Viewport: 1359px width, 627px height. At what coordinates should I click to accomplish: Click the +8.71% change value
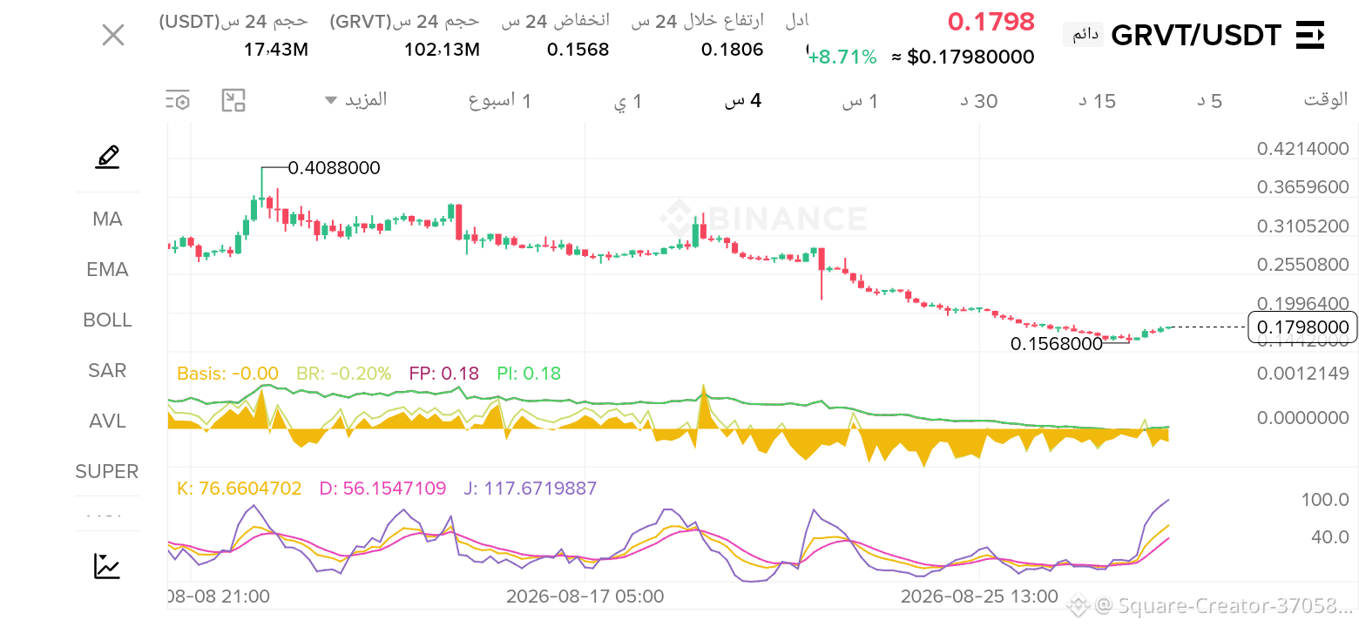tap(842, 57)
